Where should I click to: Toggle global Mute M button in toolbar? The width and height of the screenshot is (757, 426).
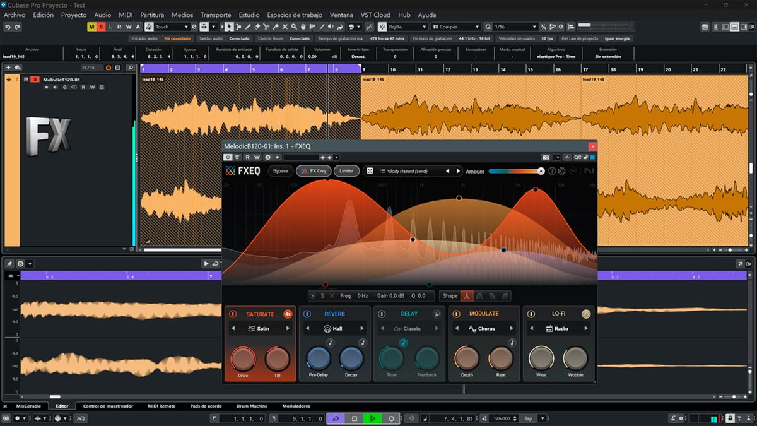point(91,27)
